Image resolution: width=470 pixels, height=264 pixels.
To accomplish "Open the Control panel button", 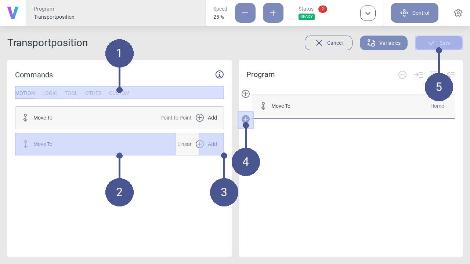I will (x=415, y=13).
